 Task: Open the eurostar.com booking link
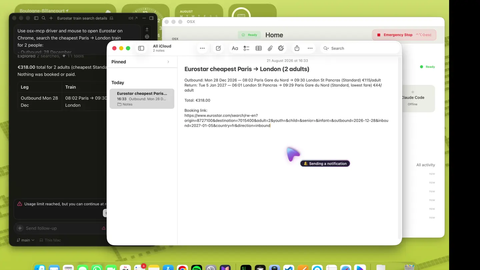click(286, 121)
